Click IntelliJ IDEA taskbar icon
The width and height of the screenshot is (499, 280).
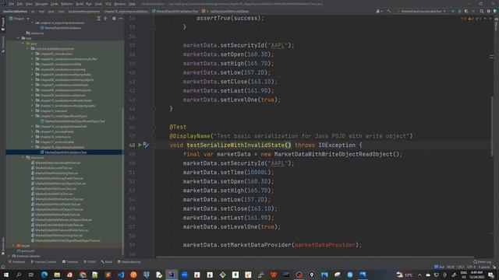pyautogui.click(x=172, y=275)
